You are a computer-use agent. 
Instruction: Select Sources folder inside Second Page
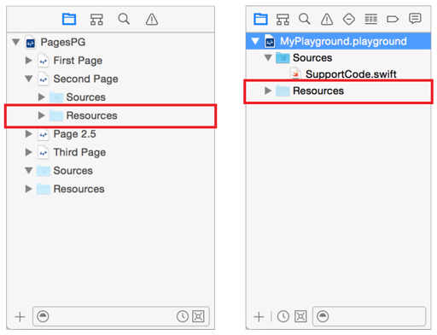click(86, 97)
